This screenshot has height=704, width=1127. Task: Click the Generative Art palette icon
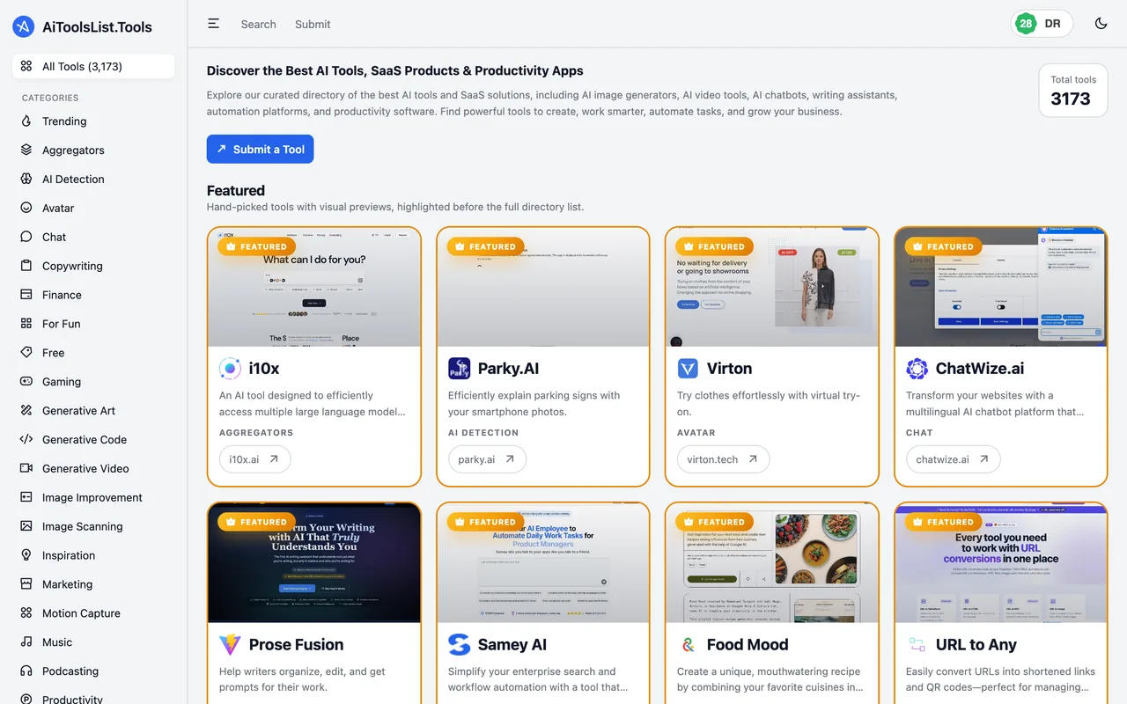pos(26,410)
